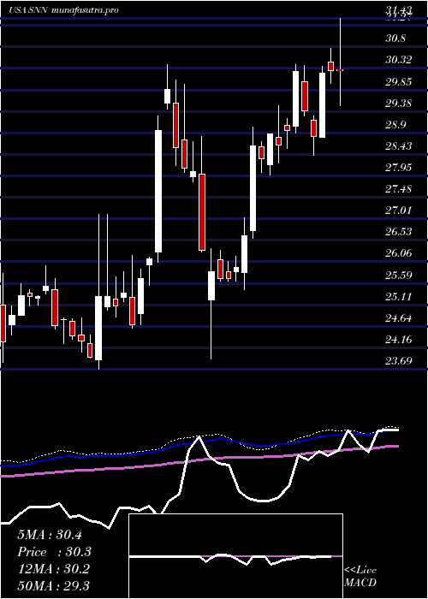Select the 25.11 price axis label
428x599 pixels.
pos(399,297)
